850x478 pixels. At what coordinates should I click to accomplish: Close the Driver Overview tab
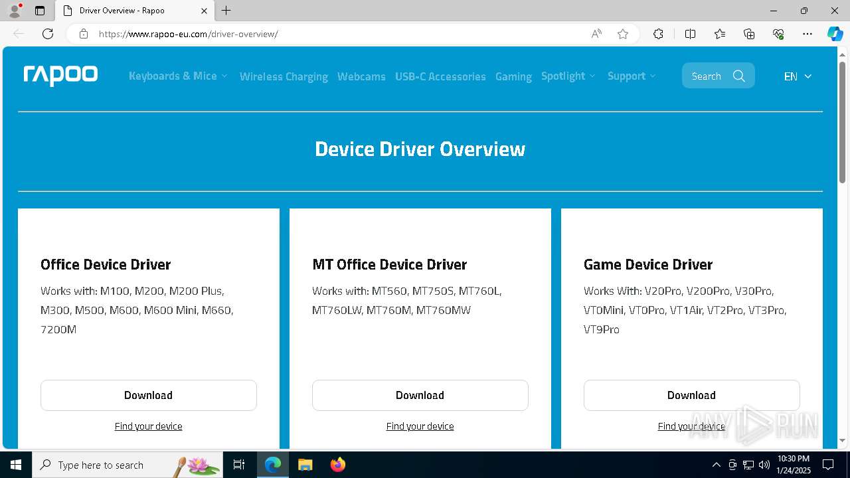pyautogui.click(x=204, y=11)
